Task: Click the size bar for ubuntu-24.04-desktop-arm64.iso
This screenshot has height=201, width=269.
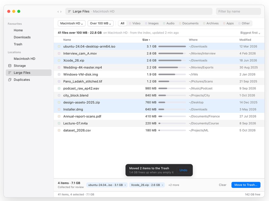Action: point(172,47)
